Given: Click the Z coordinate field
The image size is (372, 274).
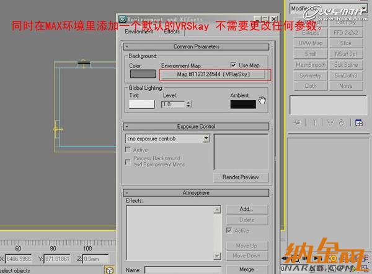Looking at the screenshot, I should [x=95, y=259].
